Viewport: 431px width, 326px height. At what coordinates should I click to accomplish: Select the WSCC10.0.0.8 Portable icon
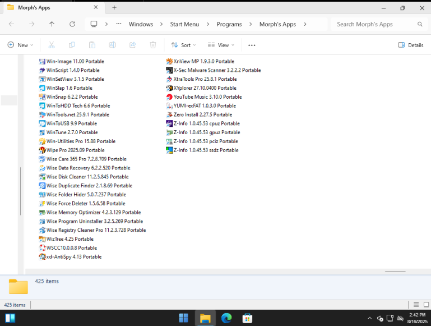click(x=42, y=248)
